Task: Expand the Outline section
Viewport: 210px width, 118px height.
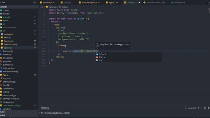Action: (19, 112)
